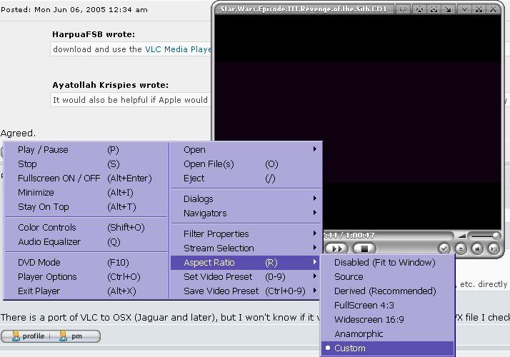The height and width of the screenshot is (357, 510).
Task: Open Color Controls from the menu
Action: [86, 227]
